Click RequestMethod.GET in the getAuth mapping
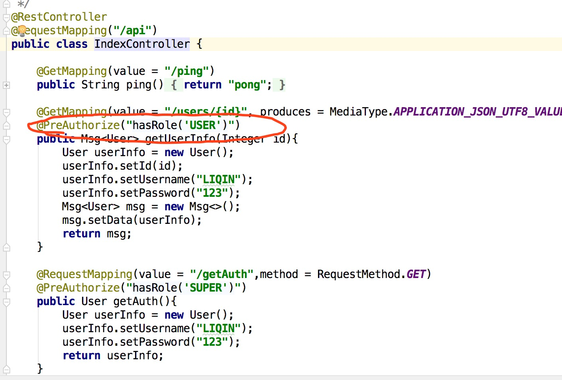This screenshot has height=380, width=562. [x=371, y=274]
